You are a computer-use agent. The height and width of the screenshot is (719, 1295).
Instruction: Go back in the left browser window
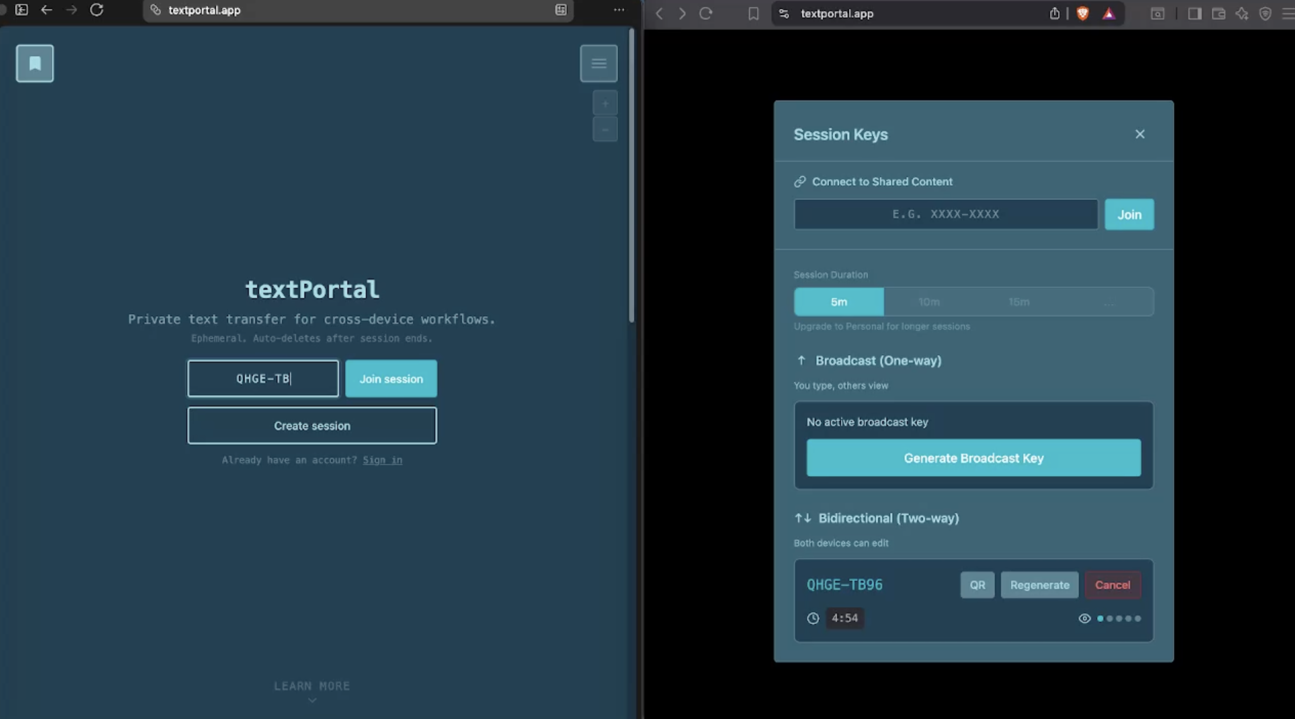coord(47,10)
